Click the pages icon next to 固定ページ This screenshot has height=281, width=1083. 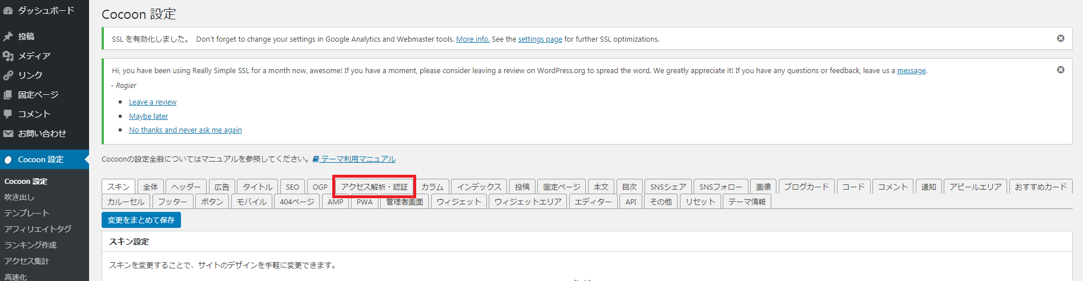click(8, 95)
